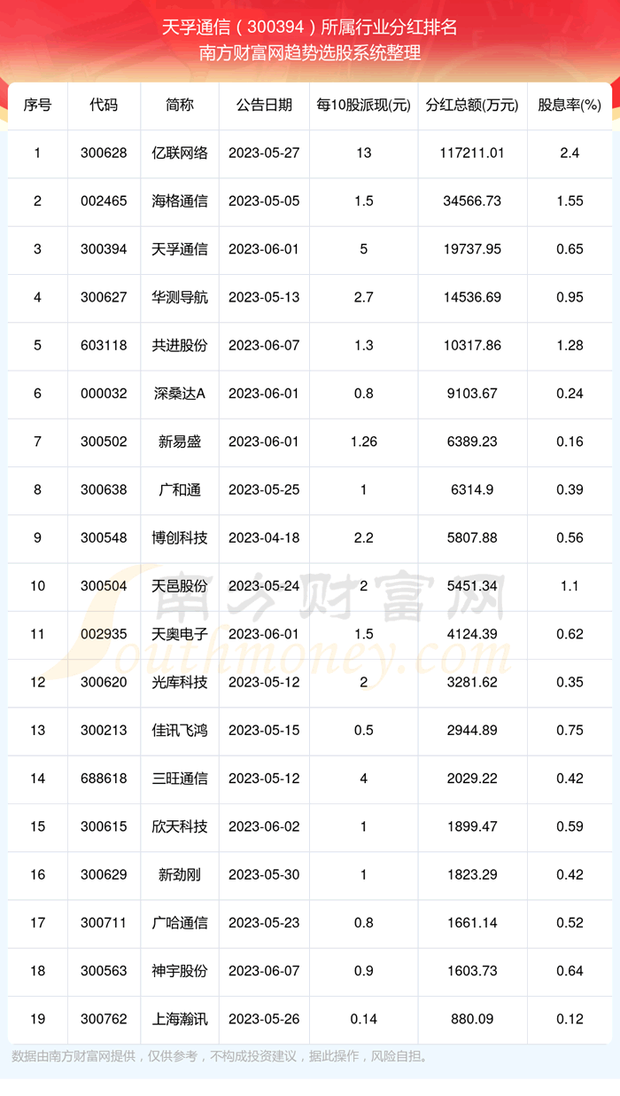Select the 分红总额(万元) column header
620x1096 pixels.
tap(471, 106)
